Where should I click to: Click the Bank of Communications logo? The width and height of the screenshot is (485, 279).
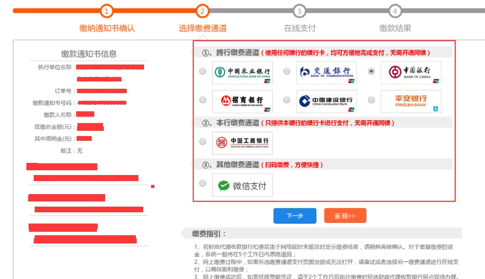[327, 73]
